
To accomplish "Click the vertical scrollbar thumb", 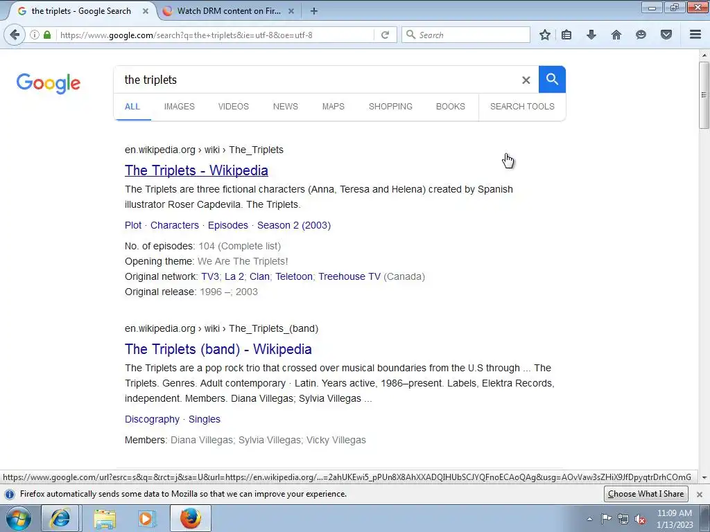I will pos(704,95).
